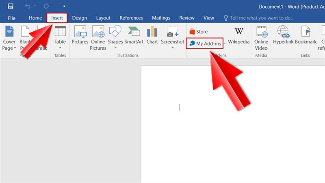
Task: Go to the Layout tab
Action: tap(103, 18)
